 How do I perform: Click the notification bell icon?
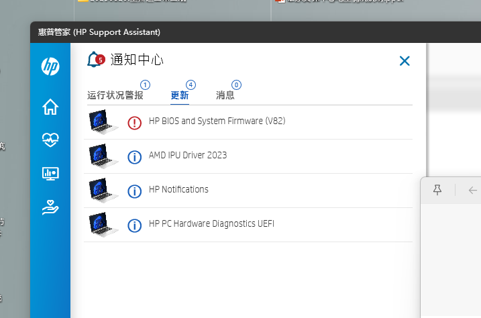click(x=95, y=60)
